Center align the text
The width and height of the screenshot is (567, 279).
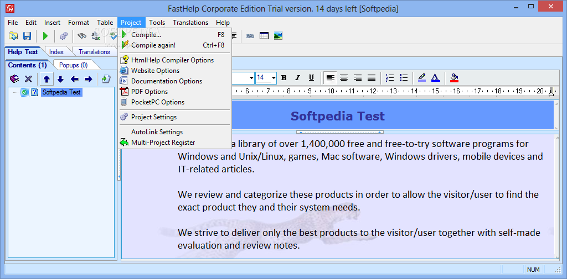(x=344, y=77)
